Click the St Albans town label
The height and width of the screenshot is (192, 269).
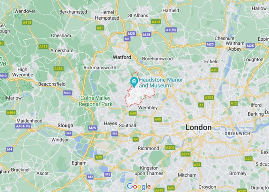(x=138, y=15)
